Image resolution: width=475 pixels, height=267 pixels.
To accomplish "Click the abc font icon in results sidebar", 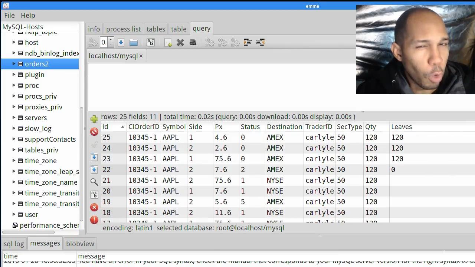I will [x=94, y=194].
